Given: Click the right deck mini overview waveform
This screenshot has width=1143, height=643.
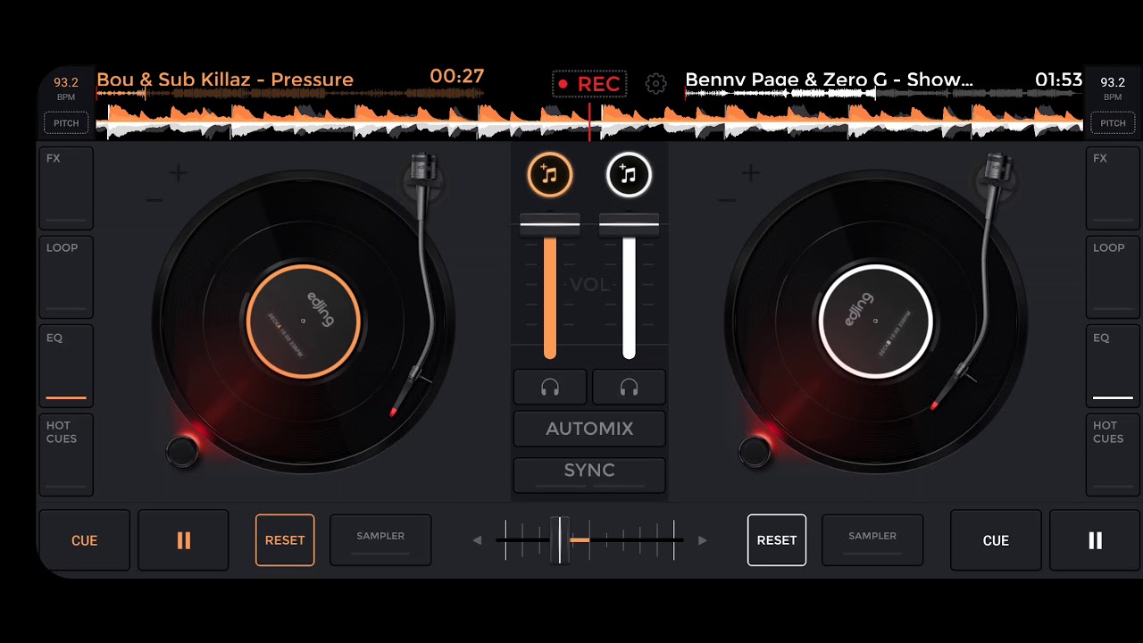Looking at the screenshot, I should (884, 94).
